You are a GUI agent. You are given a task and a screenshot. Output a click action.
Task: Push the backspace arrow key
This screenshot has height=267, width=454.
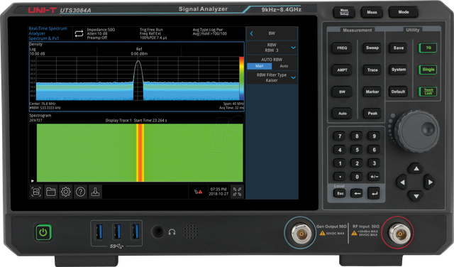tap(356, 193)
